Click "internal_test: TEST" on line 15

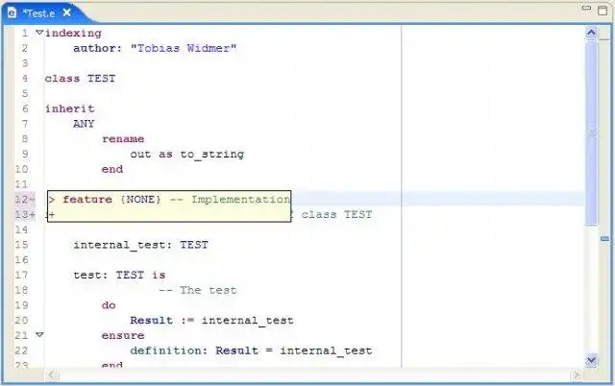(x=141, y=245)
